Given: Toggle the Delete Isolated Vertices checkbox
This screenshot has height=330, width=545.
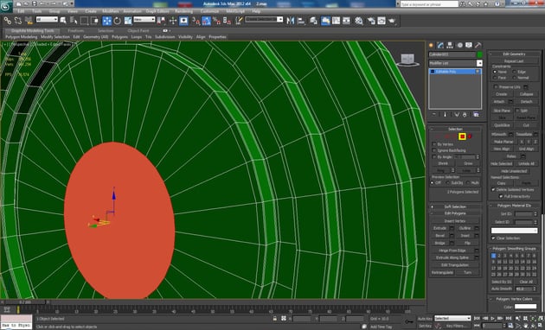Looking at the screenshot, I should [x=493, y=190].
